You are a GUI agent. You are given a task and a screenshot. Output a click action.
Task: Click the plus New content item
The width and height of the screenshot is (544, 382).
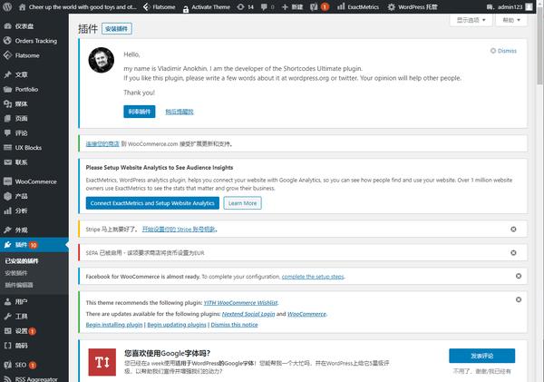click(x=292, y=7)
